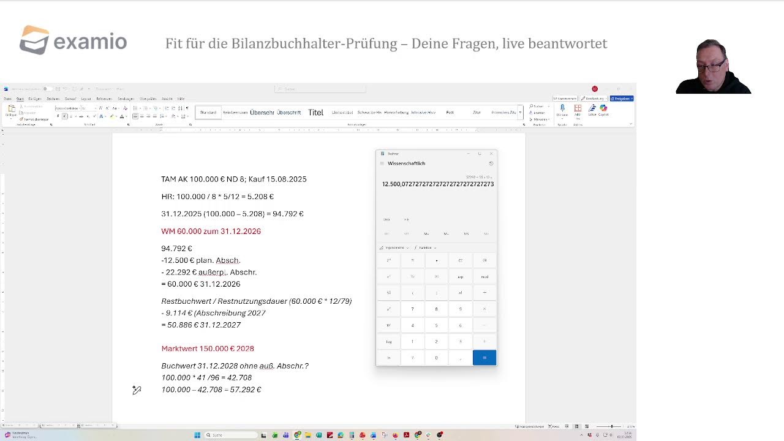Screen dimensions: 784x441
Task: Click Format übertragen painter in clipboard group
Action: click(34, 119)
